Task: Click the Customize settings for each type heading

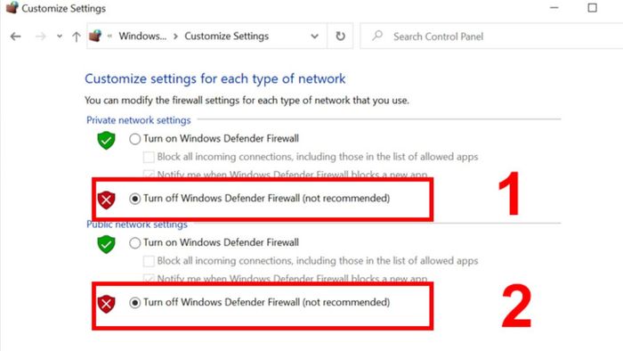Action: pos(215,78)
